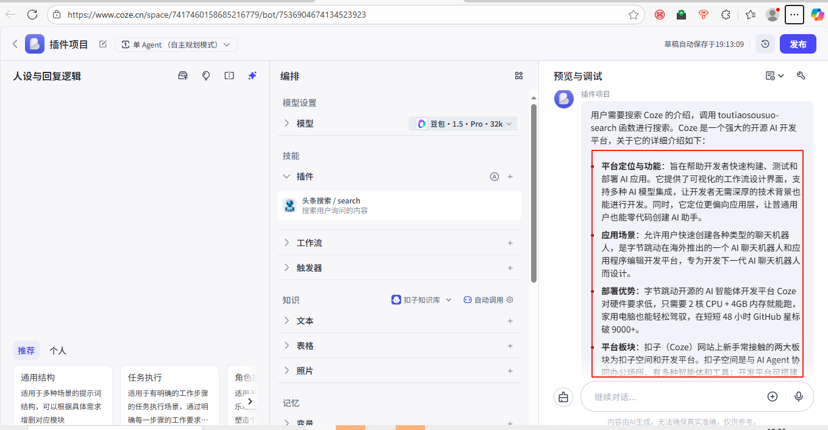Bookmark this page with the star icon
This screenshot has width=828, height=430.
tap(633, 15)
